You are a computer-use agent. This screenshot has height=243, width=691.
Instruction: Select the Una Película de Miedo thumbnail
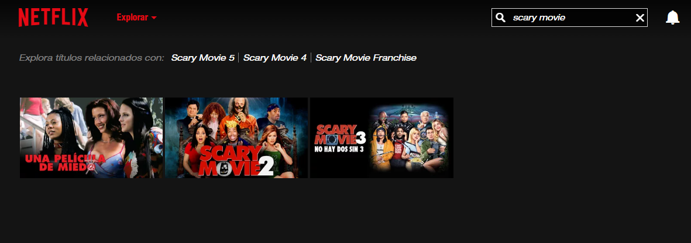91,138
